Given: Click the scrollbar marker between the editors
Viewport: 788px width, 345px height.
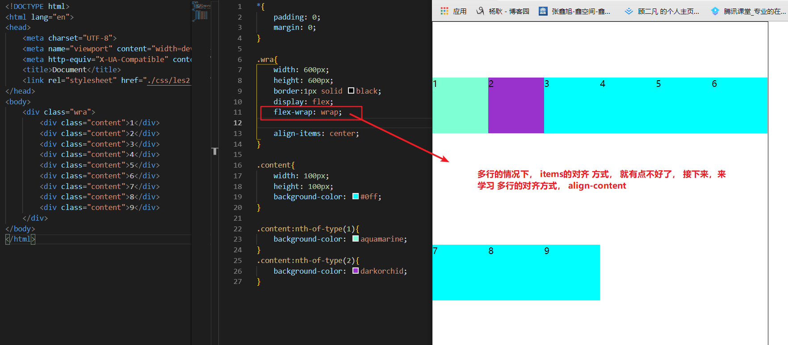Looking at the screenshot, I should [215, 151].
